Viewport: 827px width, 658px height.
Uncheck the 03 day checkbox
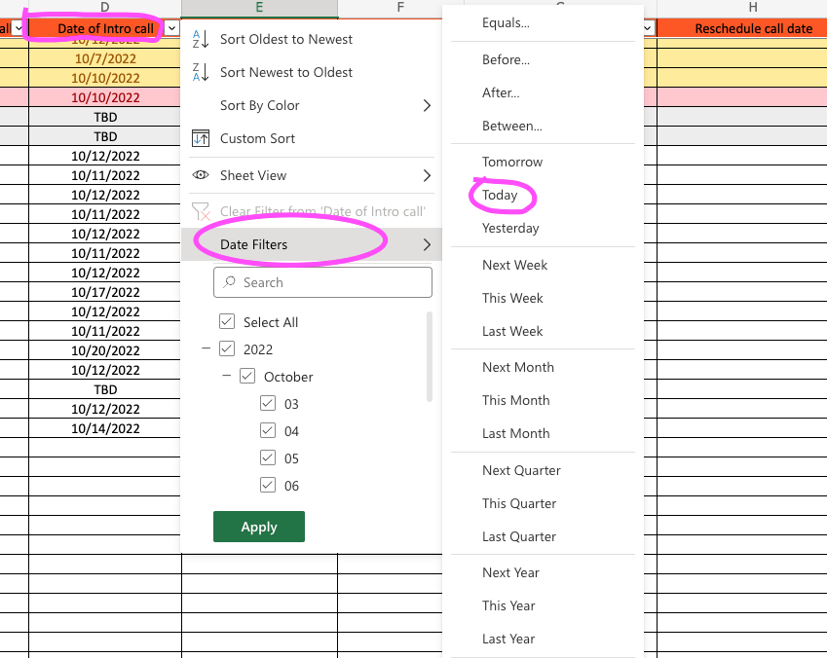click(x=268, y=404)
